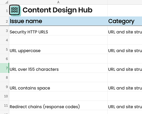Click category cell beside Redirect chains
Viewport: 142px width, 114px height.
pos(125,105)
